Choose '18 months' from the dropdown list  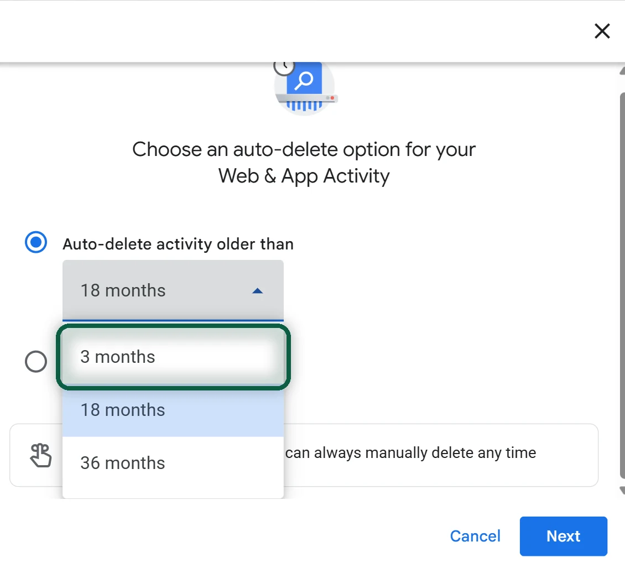pos(173,410)
